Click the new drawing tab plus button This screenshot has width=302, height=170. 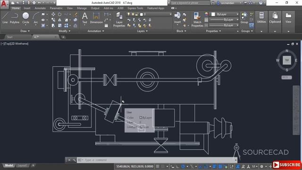pyautogui.click(x=63, y=37)
